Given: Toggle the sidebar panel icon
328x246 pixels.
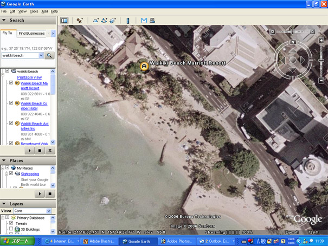Looking at the screenshot, I should pos(64,21).
